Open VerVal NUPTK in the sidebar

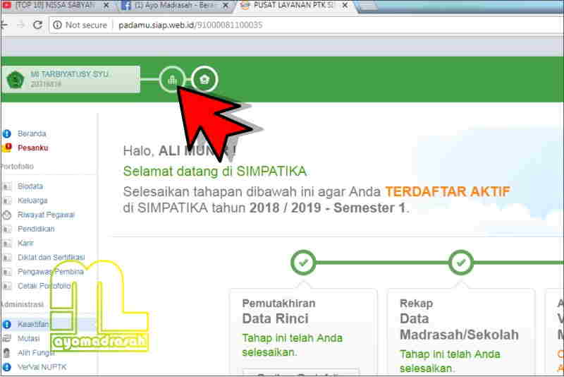pos(42,367)
